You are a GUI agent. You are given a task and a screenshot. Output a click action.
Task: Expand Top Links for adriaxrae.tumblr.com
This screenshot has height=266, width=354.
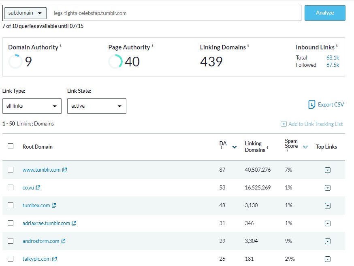tap(328, 223)
